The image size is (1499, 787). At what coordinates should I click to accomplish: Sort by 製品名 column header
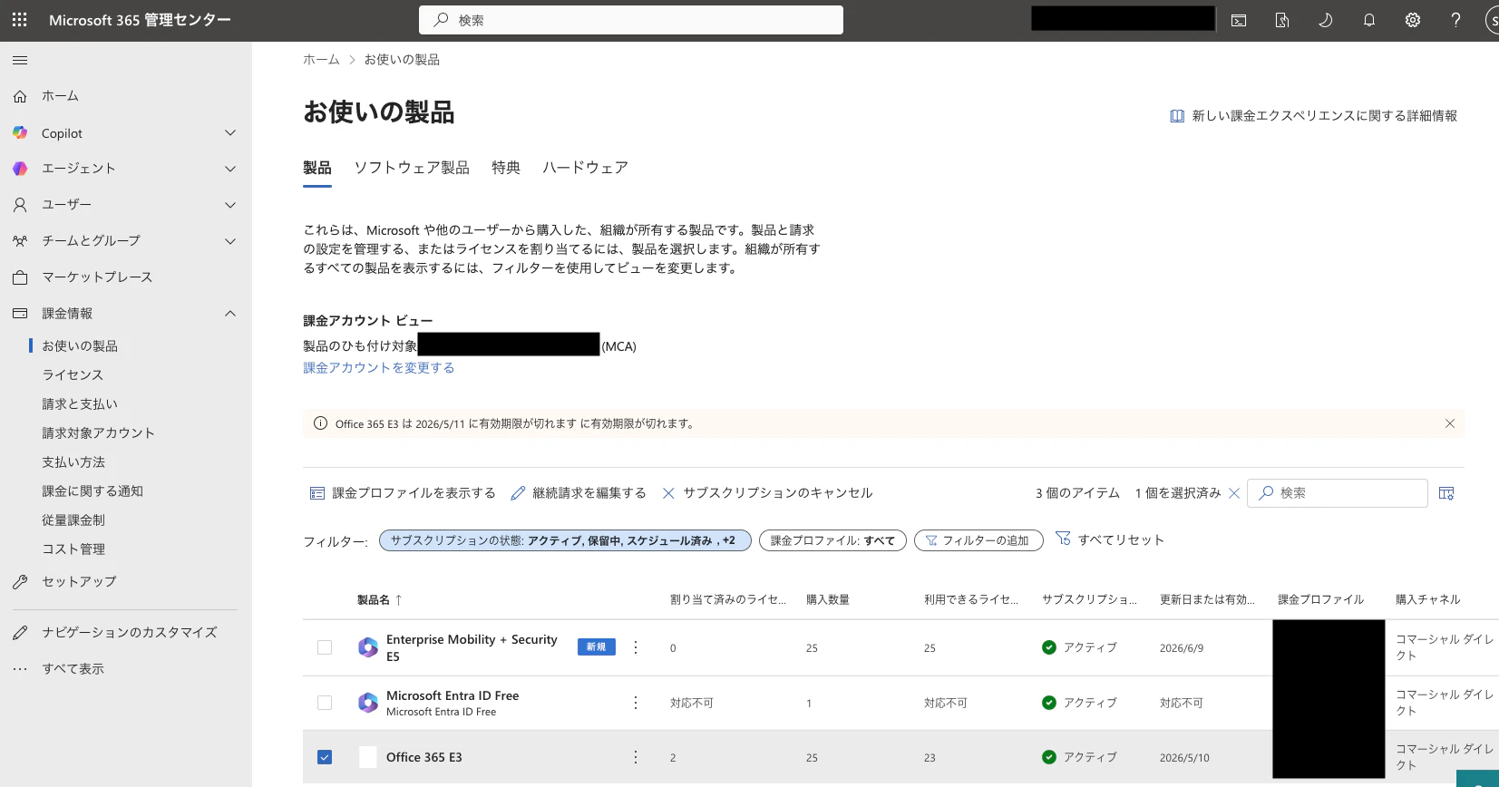379,600
